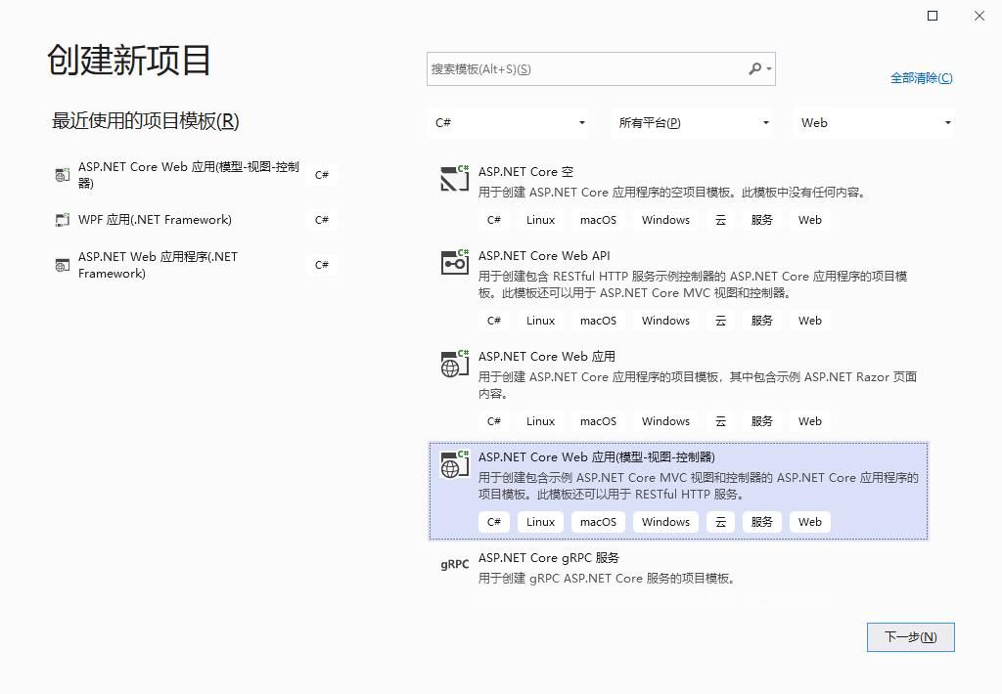This screenshot has height=694, width=1002.
Task: Click C# tag on ASP.NET Web 应用程序 recent row
Action: click(x=321, y=265)
